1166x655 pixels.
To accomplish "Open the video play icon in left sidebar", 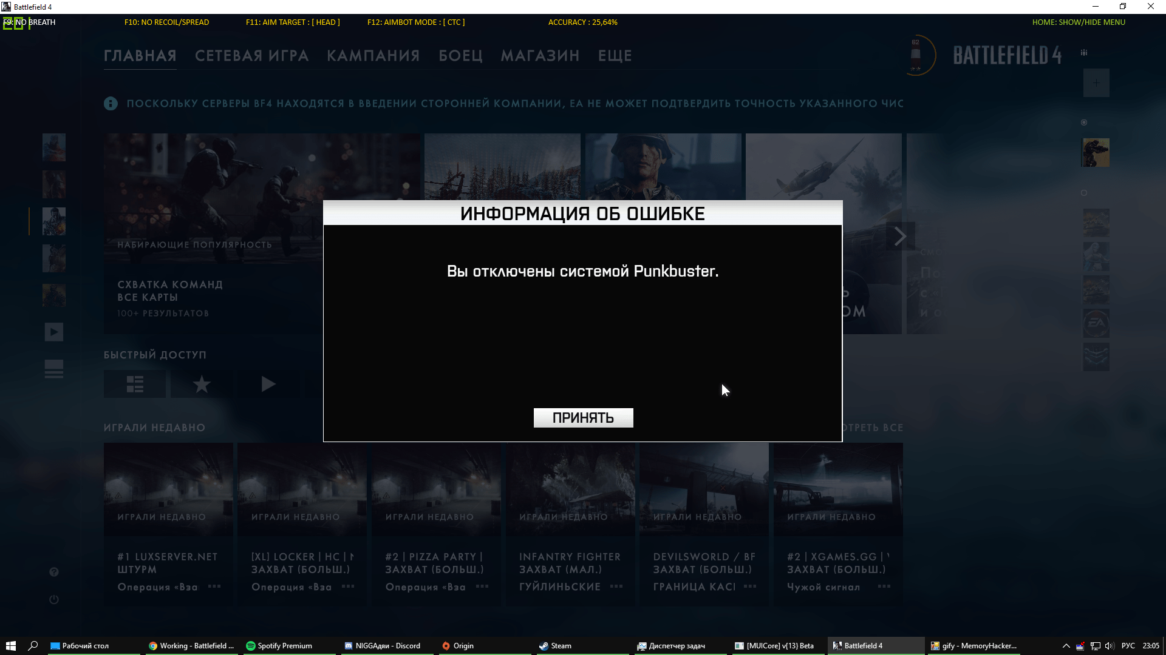I will pyautogui.click(x=53, y=332).
